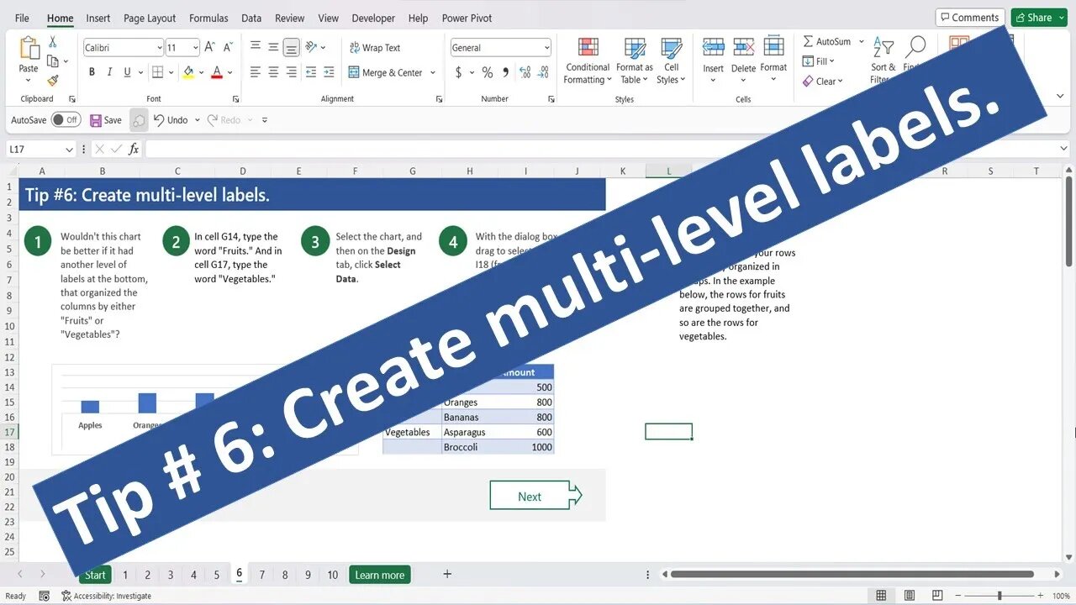The image size is (1076, 605).
Task: Click Orientation text angle icon
Action: coord(313,48)
